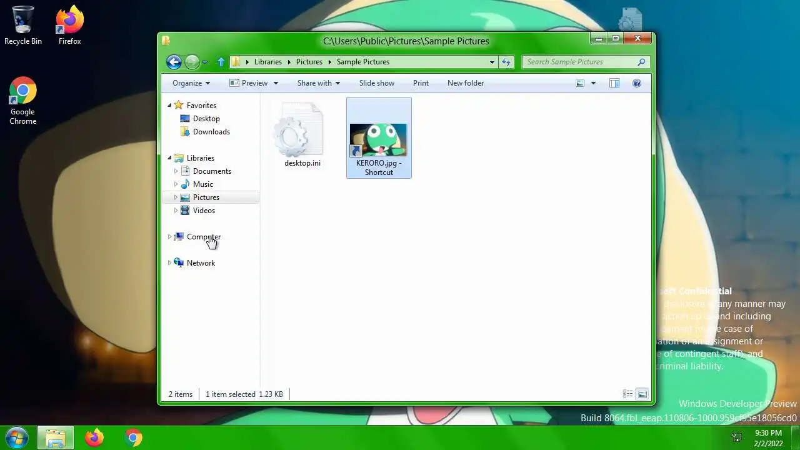Launch Firefox from the taskbar
The height and width of the screenshot is (450, 800).
click(x=94, y=437)
